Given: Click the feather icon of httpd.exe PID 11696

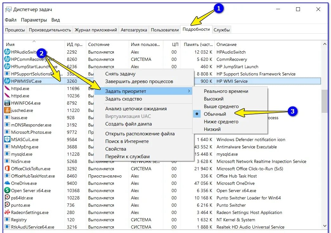Looking at the screenshot, I should point(7,88).
